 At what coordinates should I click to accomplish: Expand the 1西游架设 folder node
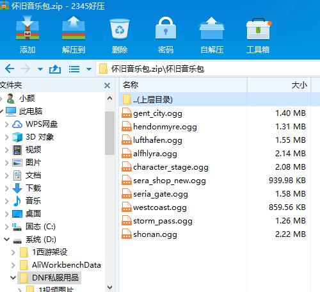pyautogui.click(x=13, y=252)
